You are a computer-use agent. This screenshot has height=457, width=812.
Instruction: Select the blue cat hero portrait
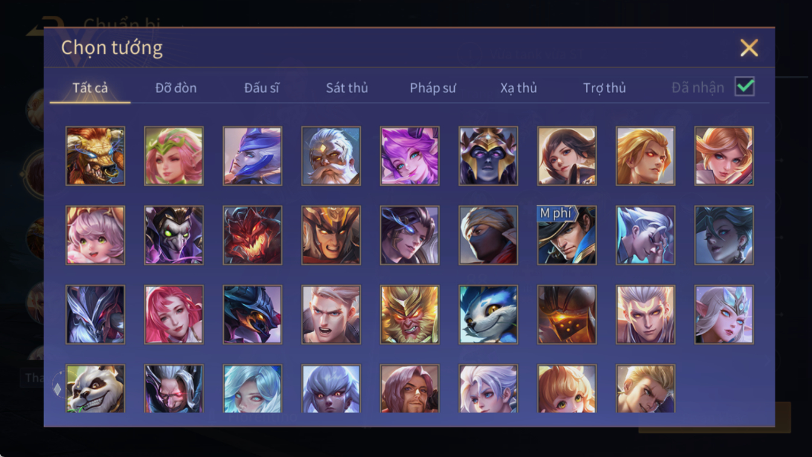488,315
